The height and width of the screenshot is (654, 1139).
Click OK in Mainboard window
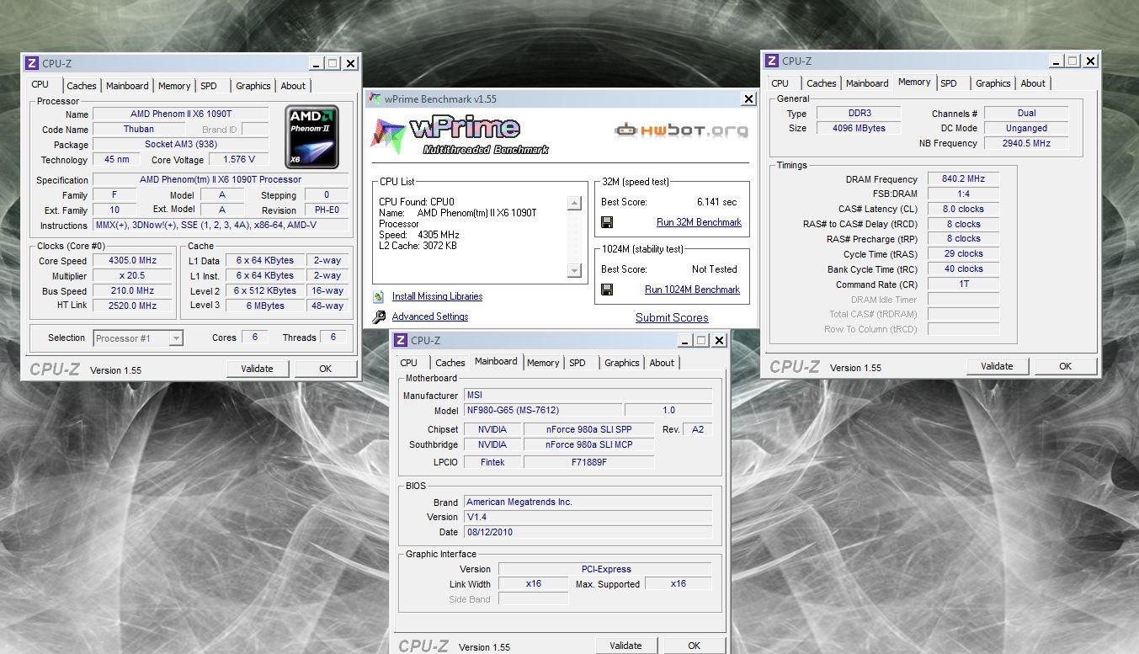(x=694, y=646)
